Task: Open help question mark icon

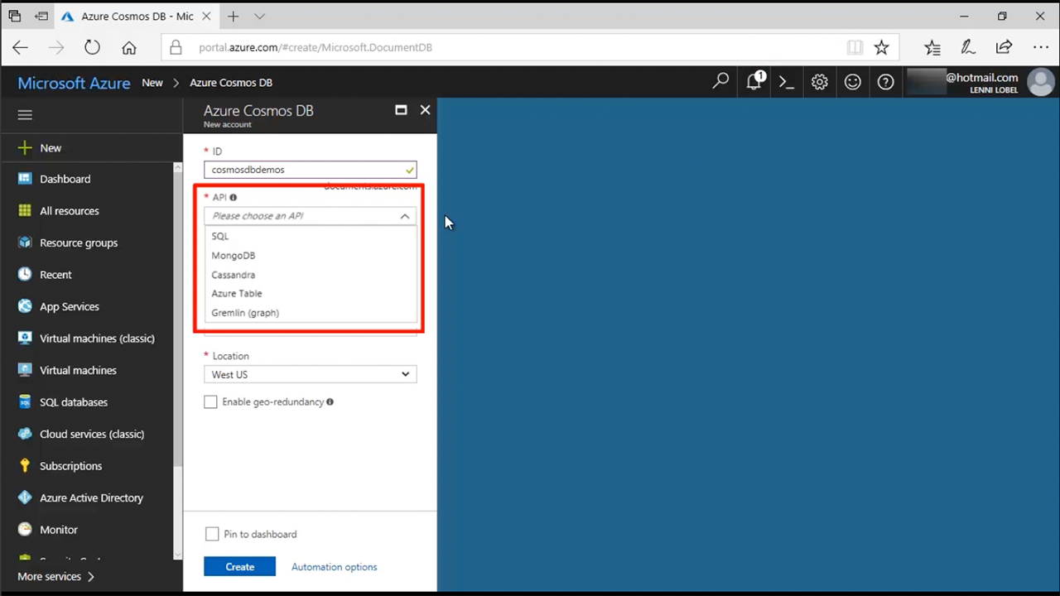Action: 886,82
